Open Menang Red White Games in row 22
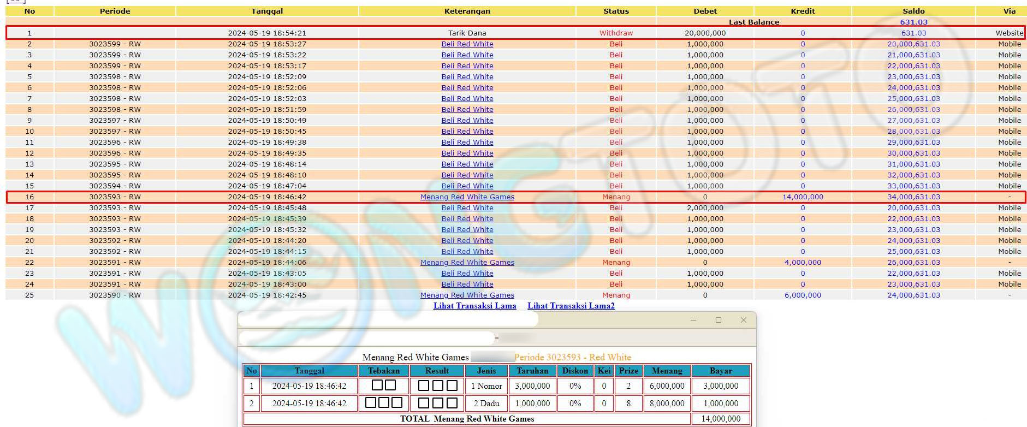This screenshot has height=427, width=1027. pos(467,263)
